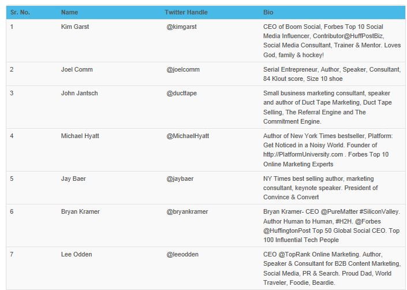Click the @MichaelHyatt Twitter handle
The height and width of the screenshot is (290, 407).
coord(188,136)
